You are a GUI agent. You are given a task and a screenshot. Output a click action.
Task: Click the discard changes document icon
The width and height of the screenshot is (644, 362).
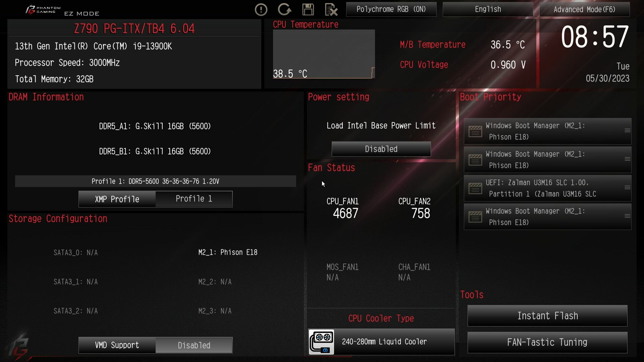pyautogui.click(x=331, y=9)
